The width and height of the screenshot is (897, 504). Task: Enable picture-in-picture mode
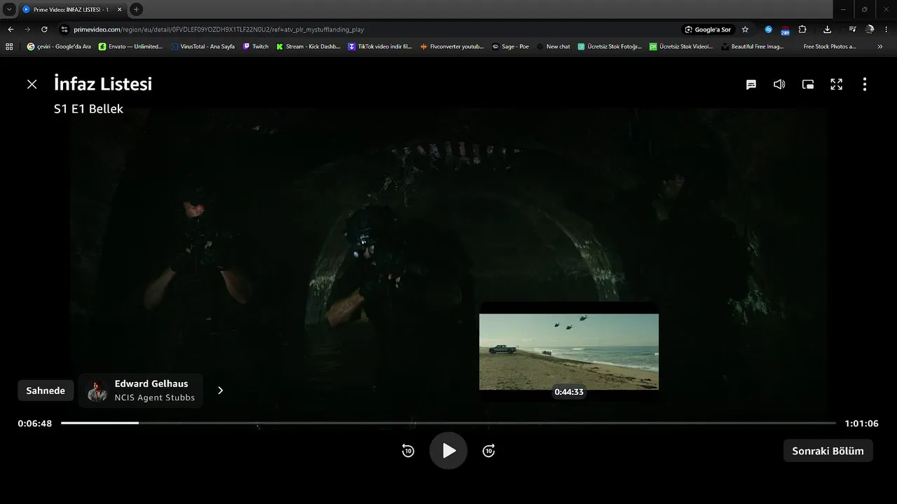pos(808,85)
